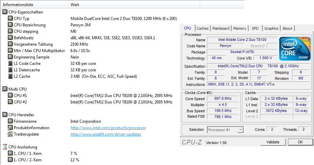
Task: Open the About tab in CPU-Z
Action: point(287,28)
